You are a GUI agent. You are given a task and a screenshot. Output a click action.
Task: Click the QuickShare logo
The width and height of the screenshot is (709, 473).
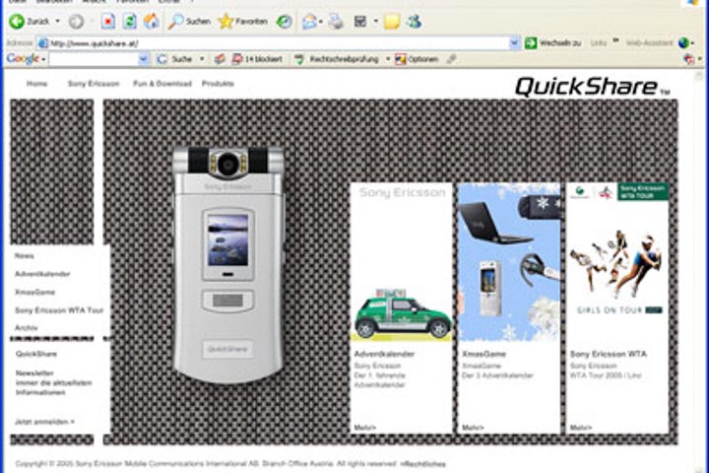(592, 87)
